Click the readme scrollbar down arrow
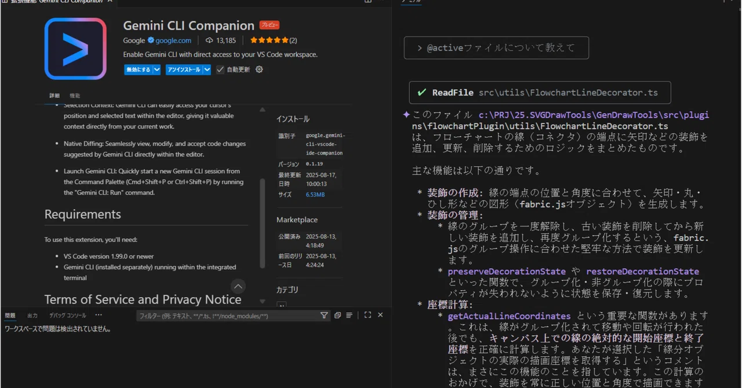The image size is (742, 388). coord(263,302)
